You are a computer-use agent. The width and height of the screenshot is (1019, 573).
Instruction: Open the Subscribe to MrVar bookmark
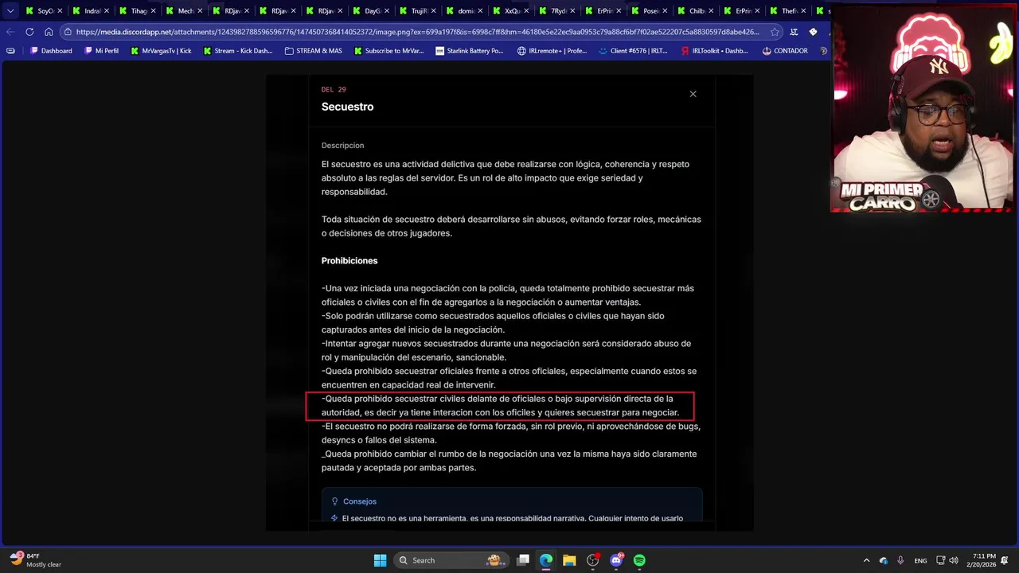[388, 51]
